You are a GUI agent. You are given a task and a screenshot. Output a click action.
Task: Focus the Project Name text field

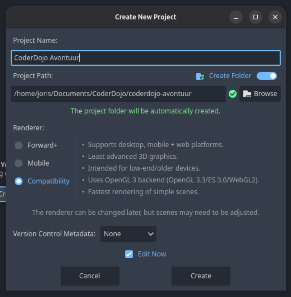pos(146,58)
